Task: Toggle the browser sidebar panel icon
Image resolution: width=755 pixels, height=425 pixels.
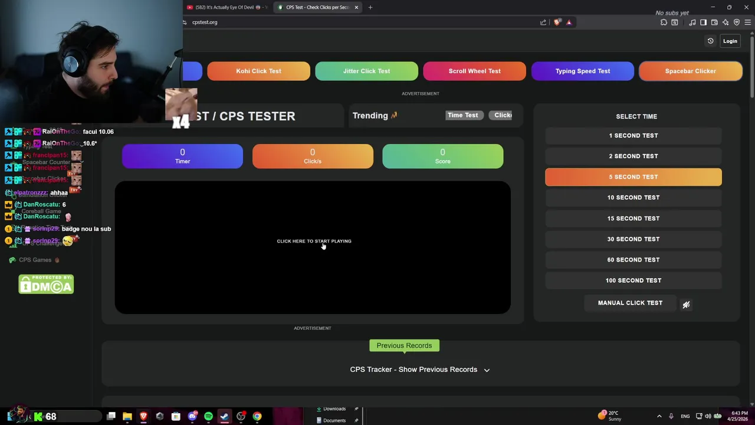Action: 703,22
